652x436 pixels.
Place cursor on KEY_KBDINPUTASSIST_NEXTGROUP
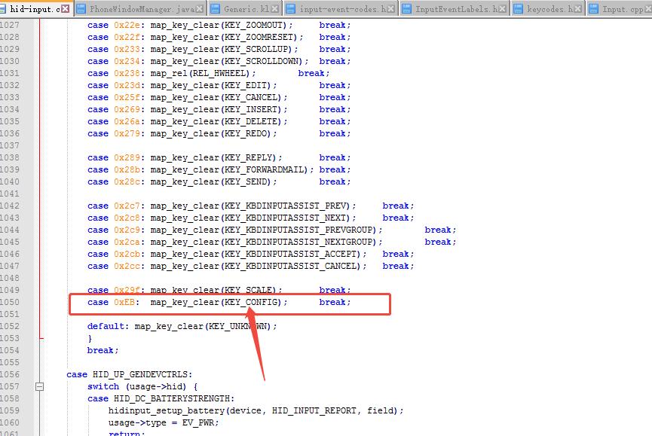(x=298, y=242)
